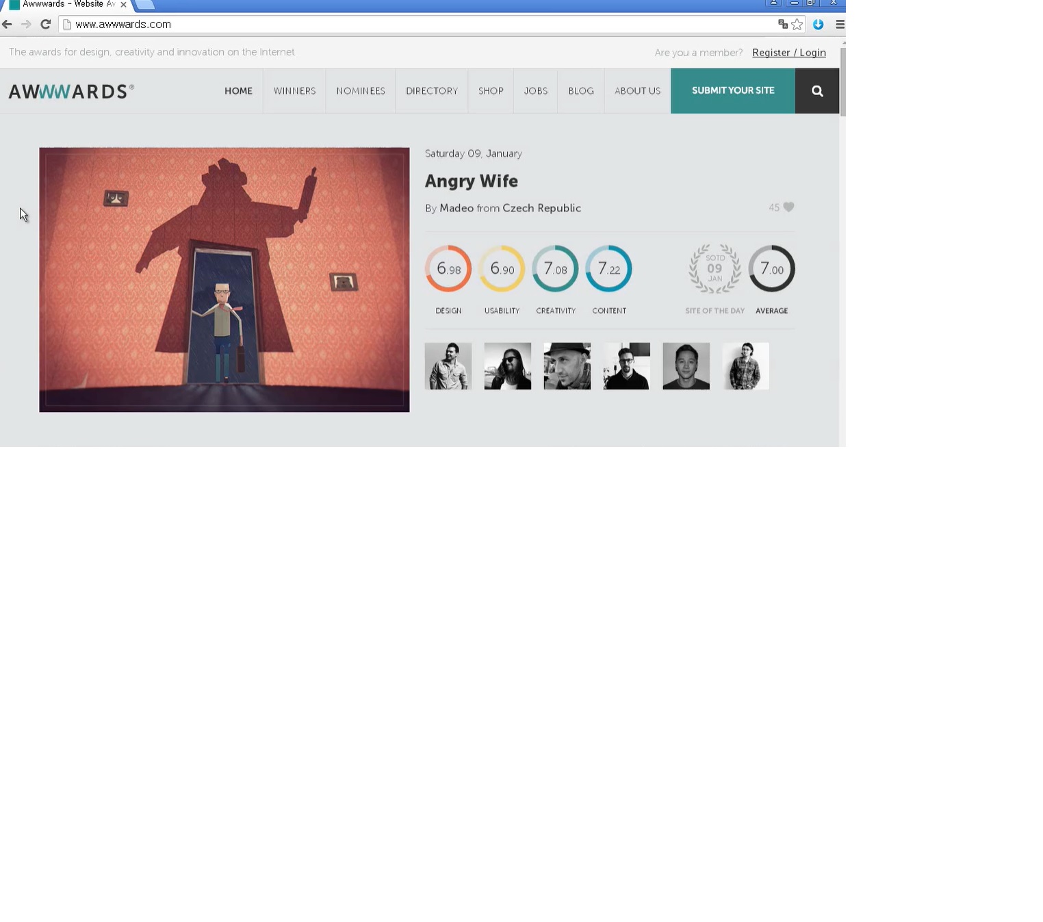Open jury member wearing a hat

pos(567,366)
